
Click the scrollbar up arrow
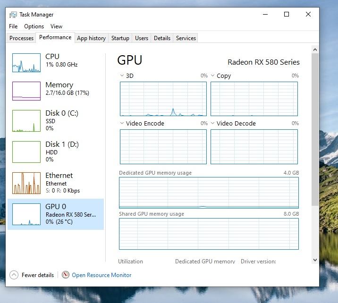[315, 50]
